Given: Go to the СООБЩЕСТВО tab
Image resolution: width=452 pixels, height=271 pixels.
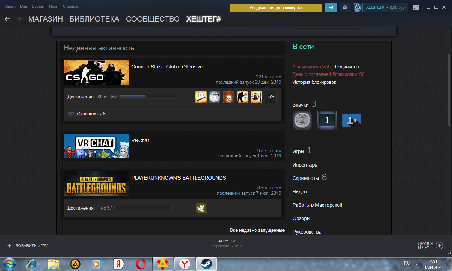Looking at the screenshot, I should [153, 19].
